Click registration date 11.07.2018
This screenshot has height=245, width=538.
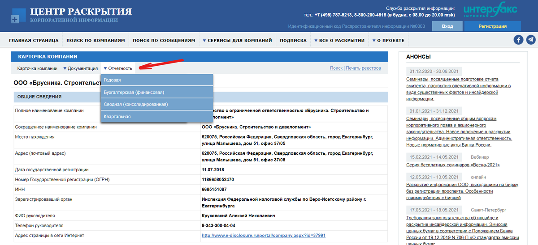coord(213,170)
